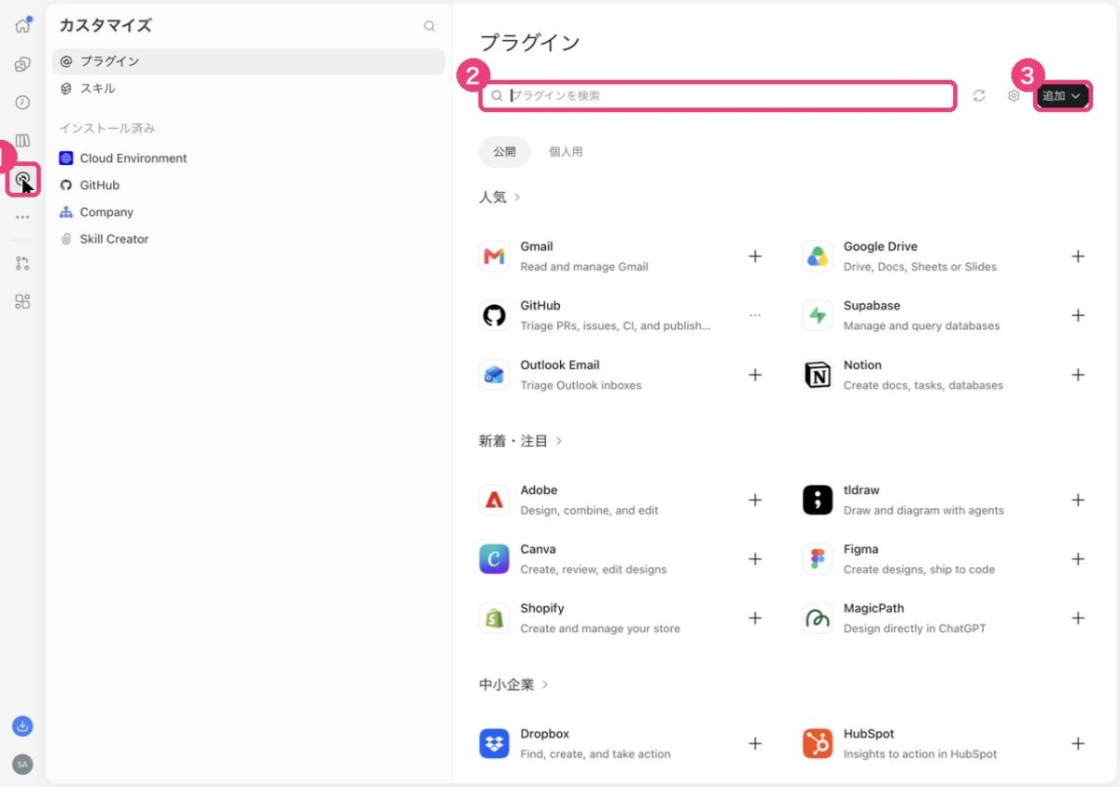Expand the 中小企業 section

pos(514,684)
